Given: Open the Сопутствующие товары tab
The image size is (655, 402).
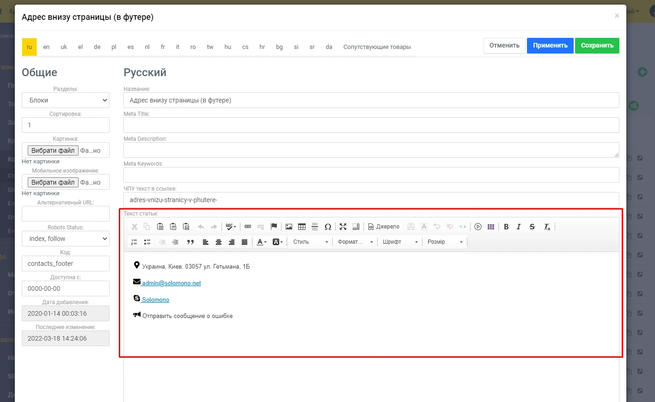Looking at the screenshot, I should pos(377,47).
